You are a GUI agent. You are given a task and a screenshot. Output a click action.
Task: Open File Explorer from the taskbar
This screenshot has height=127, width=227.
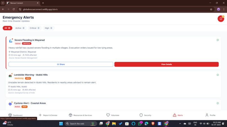(x=114, y=124)
